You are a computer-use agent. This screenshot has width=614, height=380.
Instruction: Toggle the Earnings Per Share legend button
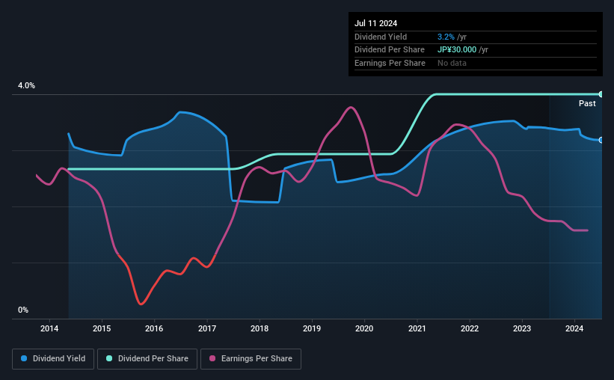point(251,359)
